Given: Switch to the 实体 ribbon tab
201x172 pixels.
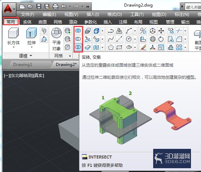Looking at the screenshot, I should pos(27,22).
